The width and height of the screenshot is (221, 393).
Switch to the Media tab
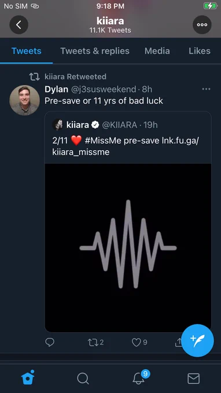[157, 51]
